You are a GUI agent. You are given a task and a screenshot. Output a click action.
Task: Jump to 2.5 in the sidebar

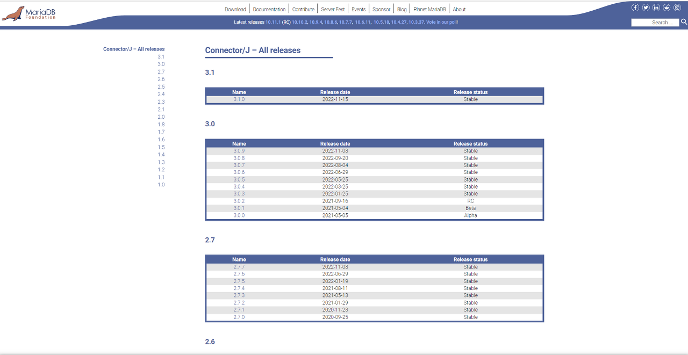161,86
